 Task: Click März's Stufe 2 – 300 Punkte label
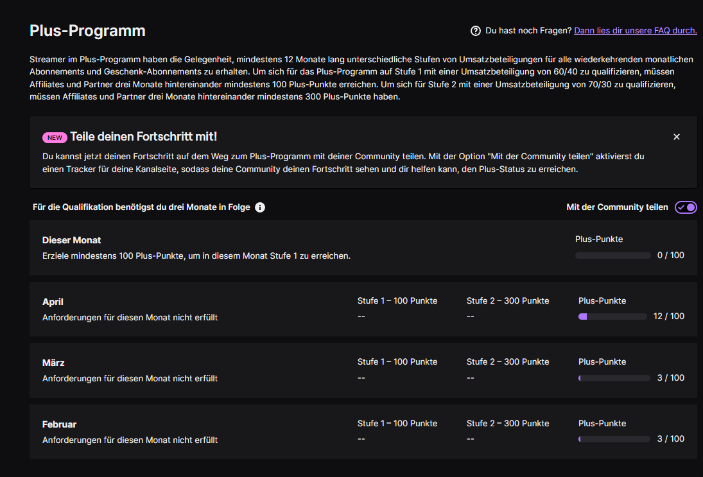pos(508,362)
